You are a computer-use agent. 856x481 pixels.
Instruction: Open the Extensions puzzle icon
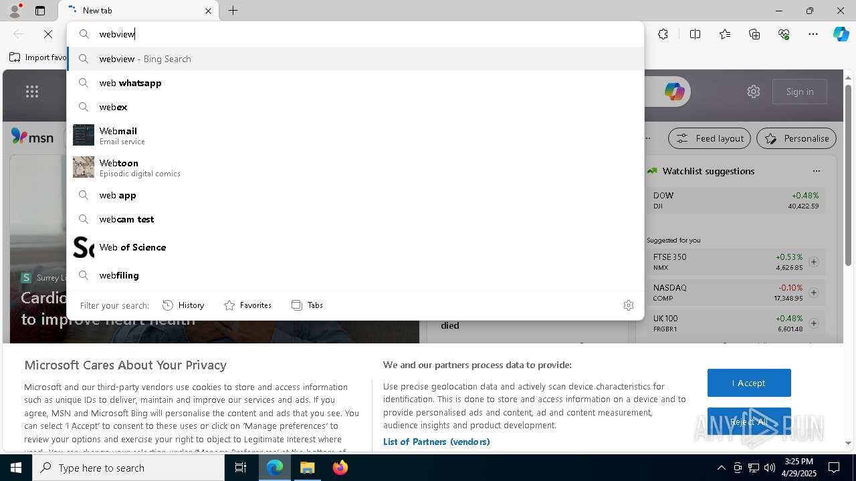pyautogui.click(x=663, y=34)
